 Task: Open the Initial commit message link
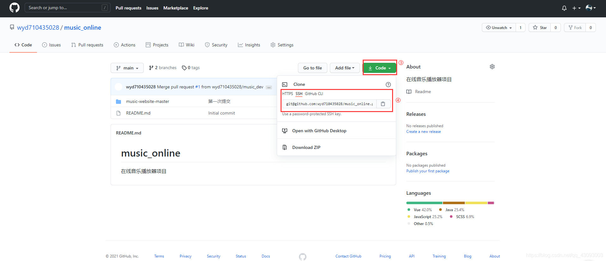coord(221,113)
